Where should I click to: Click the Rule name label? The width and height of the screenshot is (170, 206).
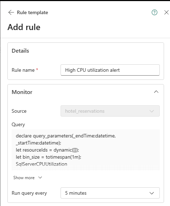click(x=23, y=70)
